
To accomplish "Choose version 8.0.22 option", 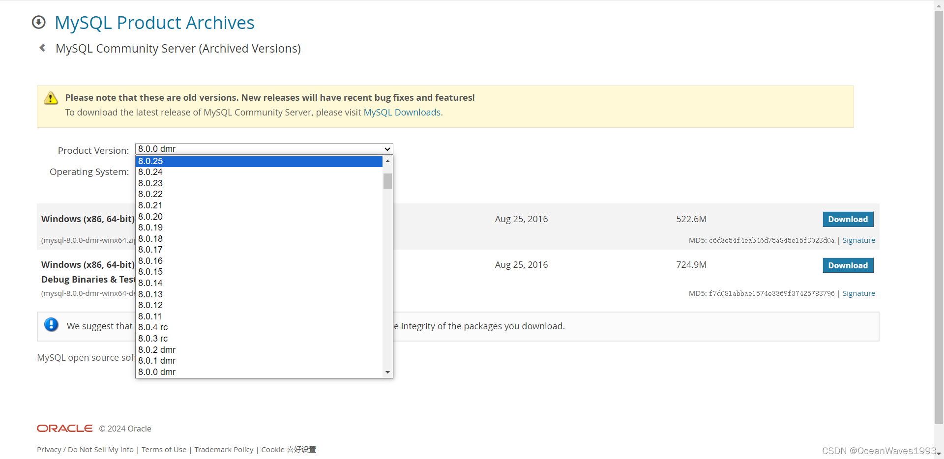I will point(259,194).
